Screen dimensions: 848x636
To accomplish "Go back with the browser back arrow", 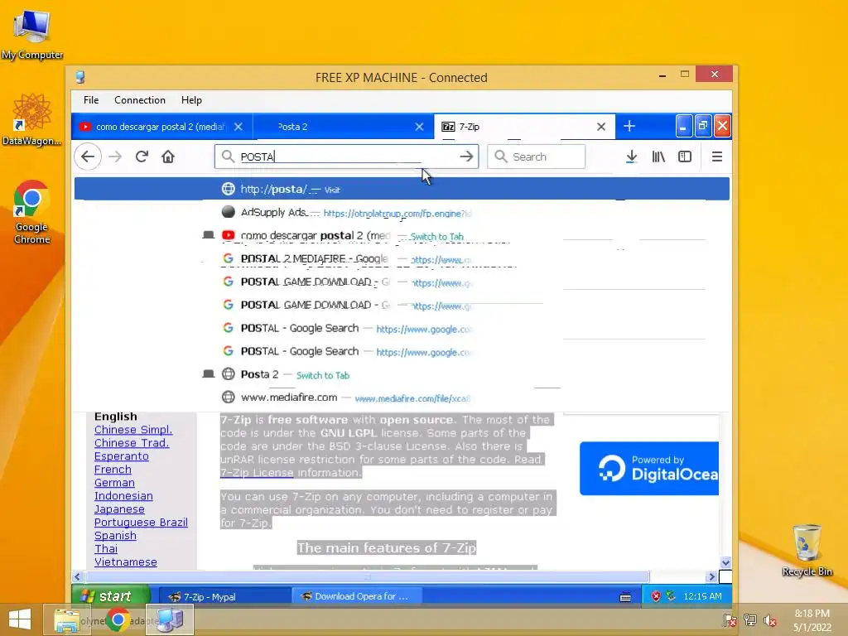I will pos(88,157).
